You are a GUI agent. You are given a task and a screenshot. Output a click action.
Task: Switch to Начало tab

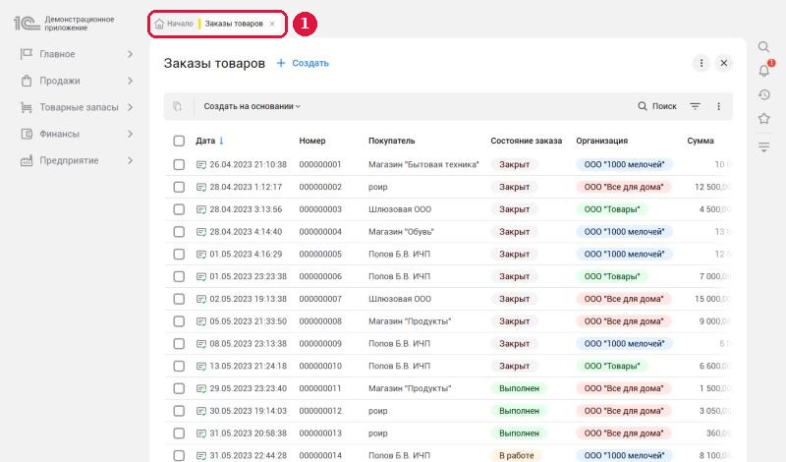pos(180,24)
